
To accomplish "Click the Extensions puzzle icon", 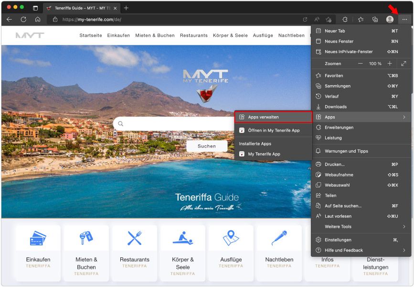I will click(345, 19).
